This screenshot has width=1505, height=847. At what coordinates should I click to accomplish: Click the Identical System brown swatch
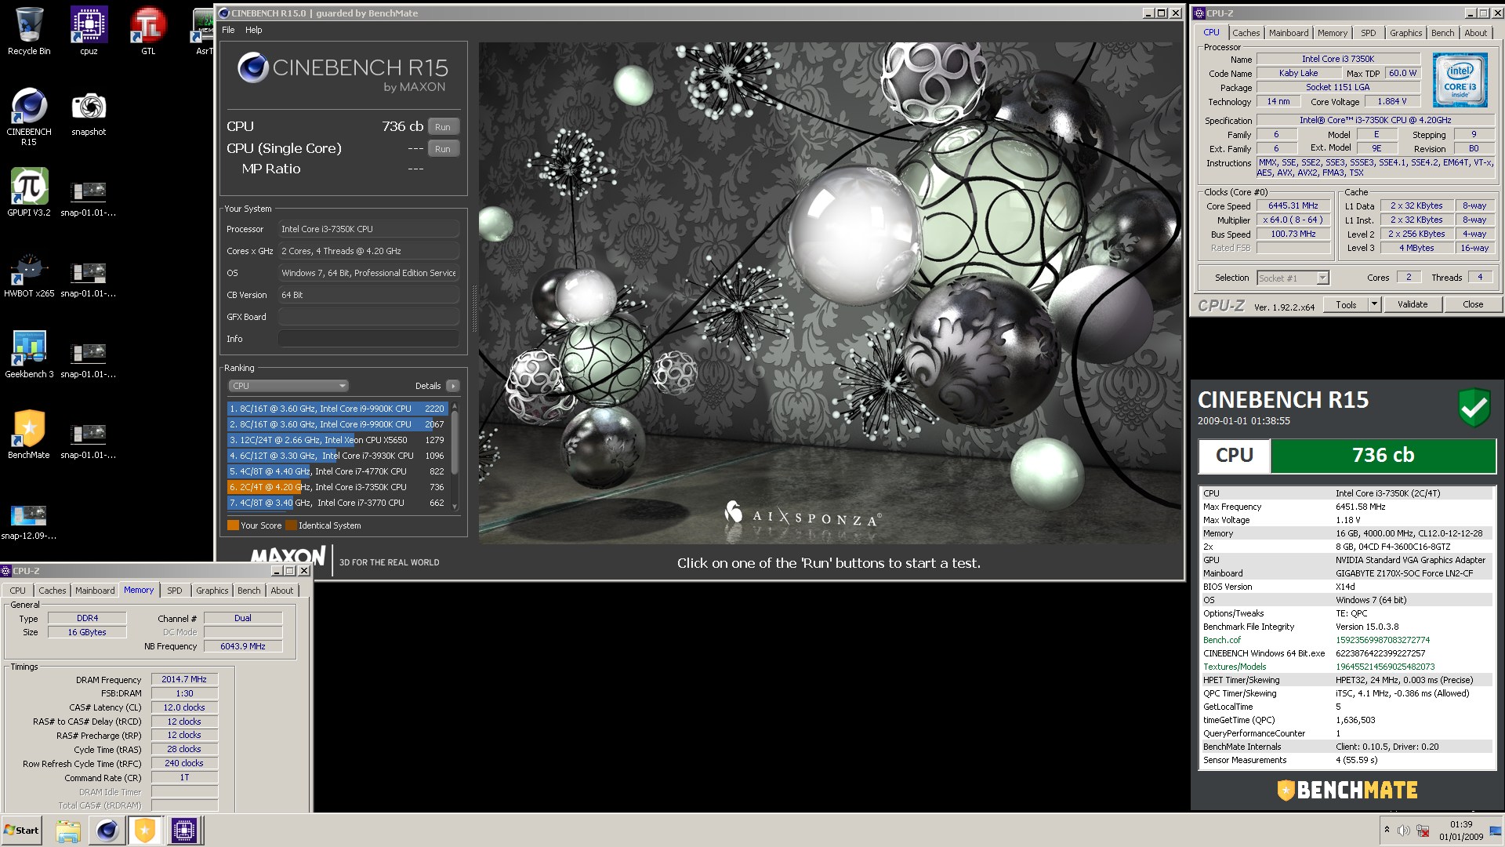[x=291, y=525]
